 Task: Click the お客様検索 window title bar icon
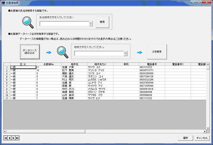coord(3,3)
